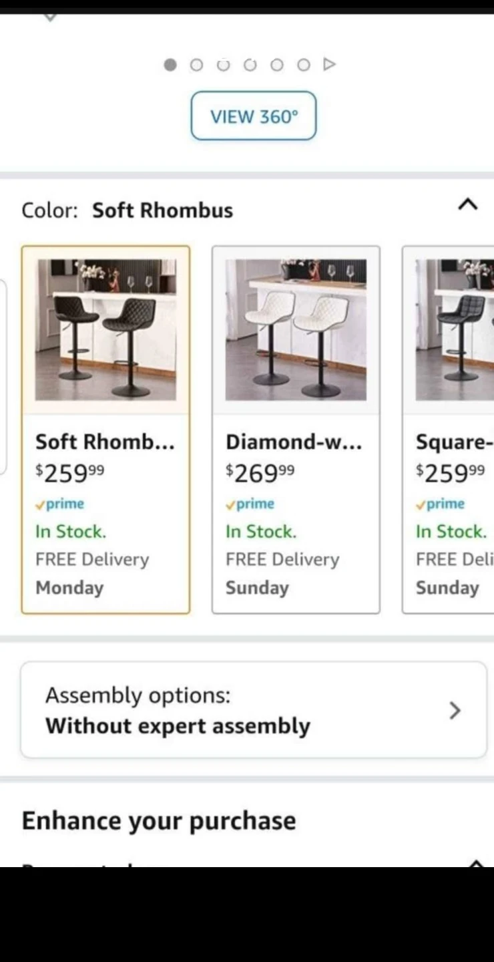The width and height of the screenshot is (494, 962).
Task: Select the fourth image carousel dot
Action: (x=250, y=65)
